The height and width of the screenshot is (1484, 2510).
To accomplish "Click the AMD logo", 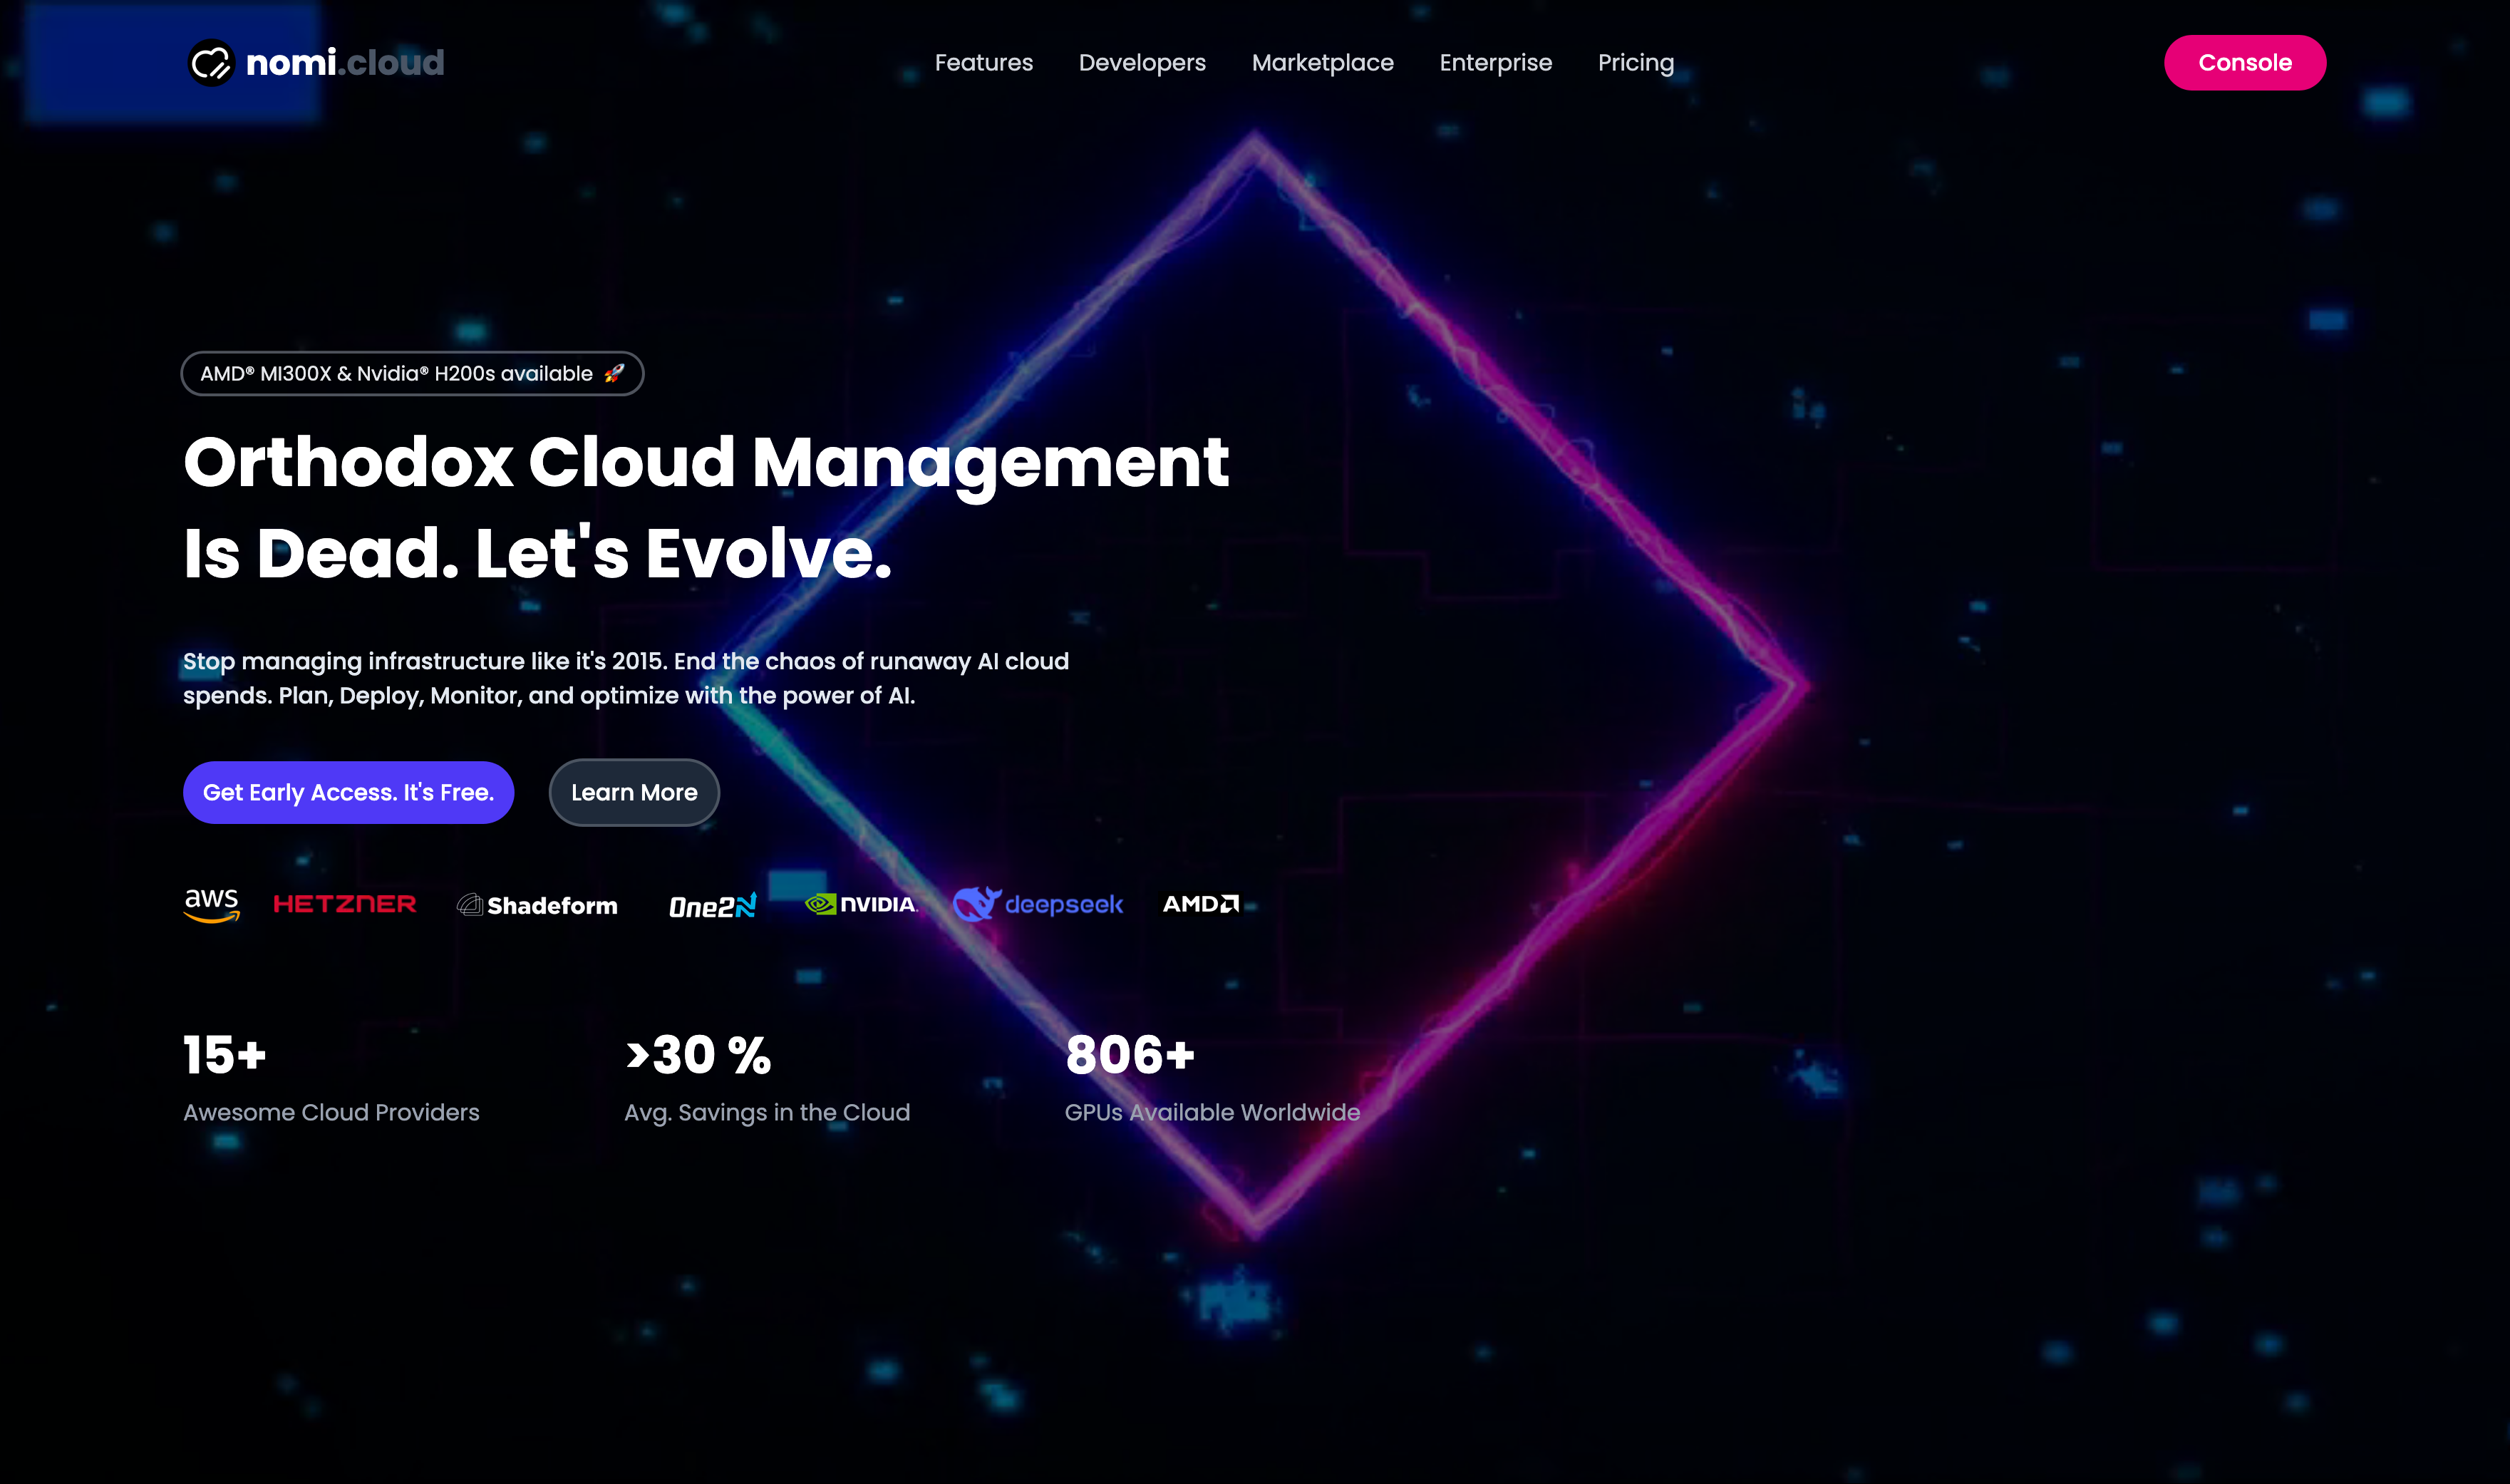I will pyautogui.click(x=1201, y=904).
